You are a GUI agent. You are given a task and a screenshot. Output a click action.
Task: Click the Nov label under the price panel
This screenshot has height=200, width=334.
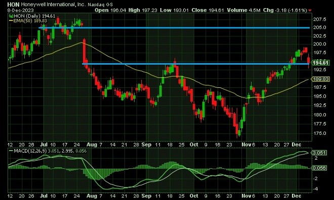click(x=246, y=144)
